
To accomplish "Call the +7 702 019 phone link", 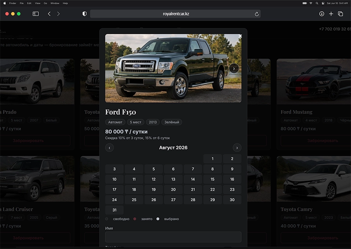I will coord(335,29).
